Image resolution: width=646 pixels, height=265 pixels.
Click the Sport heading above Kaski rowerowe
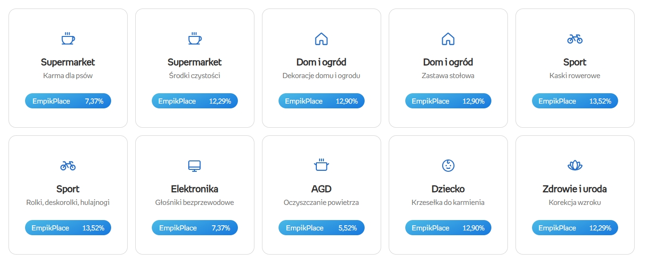coord(575,62)
